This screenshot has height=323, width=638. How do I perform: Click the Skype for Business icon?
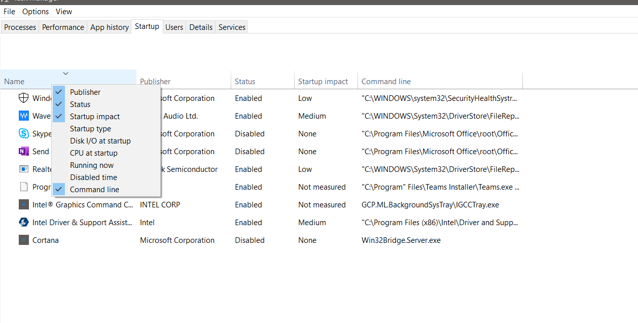coord(23,133)
